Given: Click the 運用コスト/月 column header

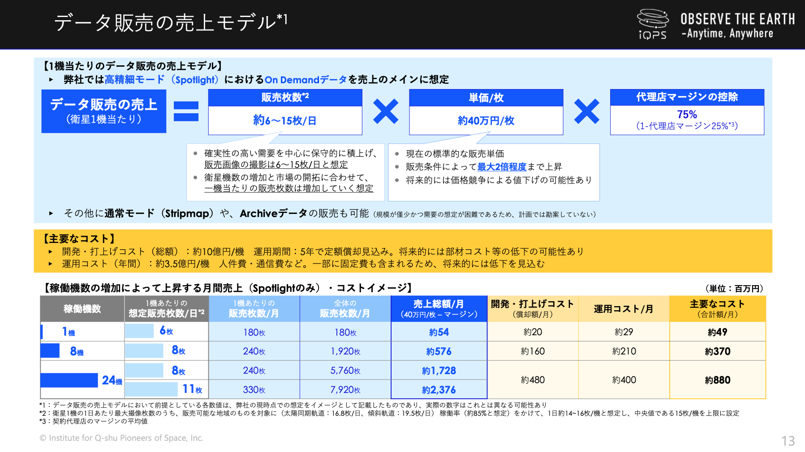Looking at the screenshot, I should tap(624, 309).
